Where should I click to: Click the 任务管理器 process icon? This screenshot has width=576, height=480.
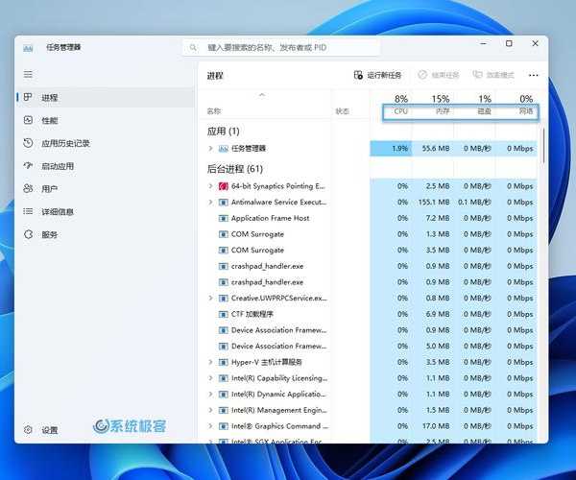[223, 149]
